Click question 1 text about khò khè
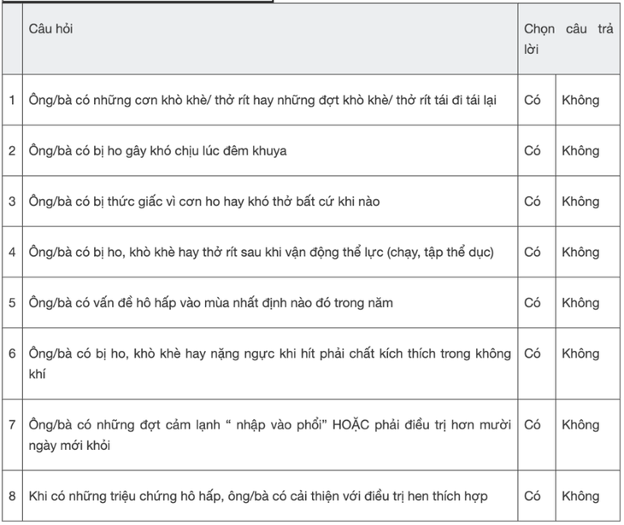Viewport: 624px width, 525px height. [x=262, y=100]
